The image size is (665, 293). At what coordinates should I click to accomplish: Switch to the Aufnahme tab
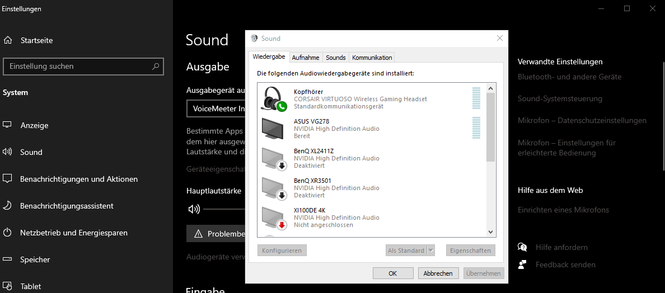click(x=306, y=58)
